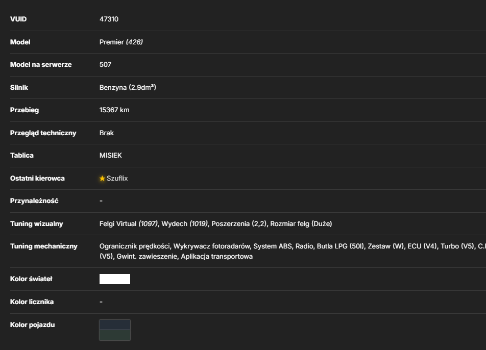Click the Tablica row label
The height and width of the screenshot is (350, 486).
point(21,156)
